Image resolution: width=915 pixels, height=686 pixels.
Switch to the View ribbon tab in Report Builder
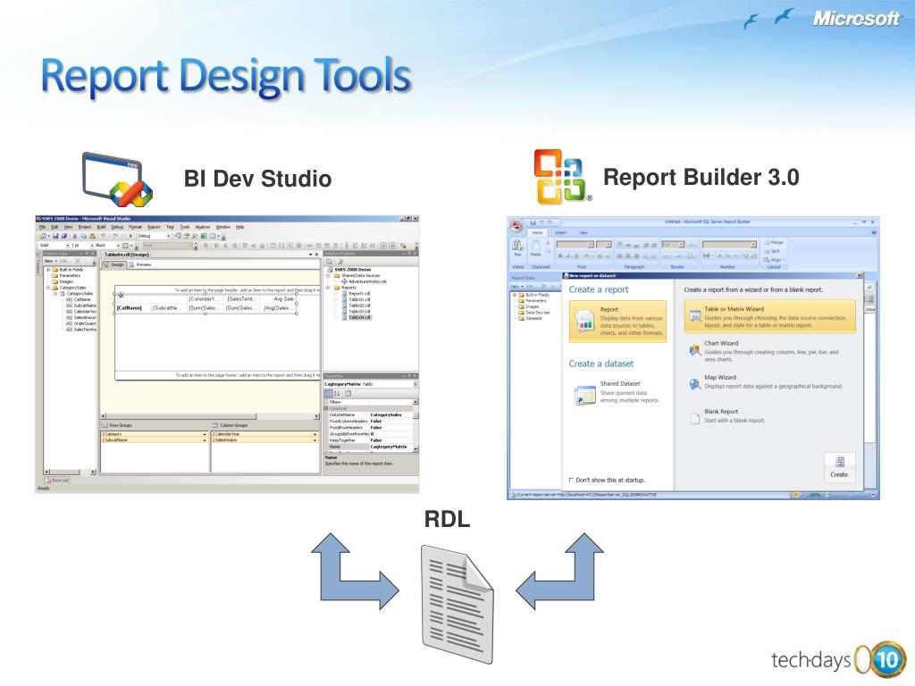583,233
